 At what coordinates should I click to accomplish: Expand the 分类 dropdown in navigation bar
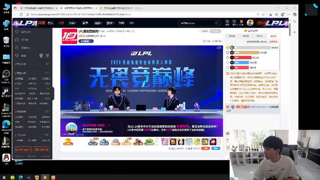72,23
